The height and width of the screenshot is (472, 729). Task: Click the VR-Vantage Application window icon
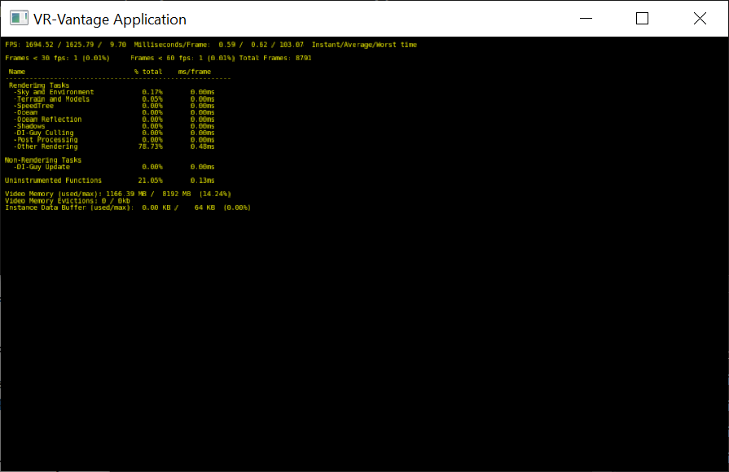[x=19, y=19]
